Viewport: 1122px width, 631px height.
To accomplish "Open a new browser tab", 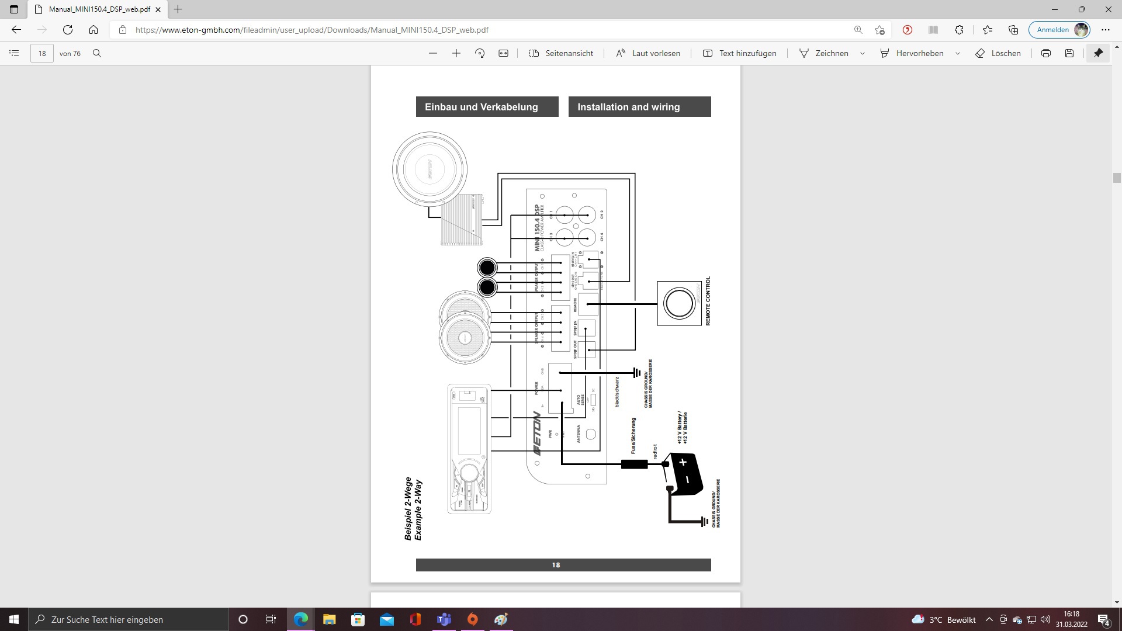I will (178, 9).
